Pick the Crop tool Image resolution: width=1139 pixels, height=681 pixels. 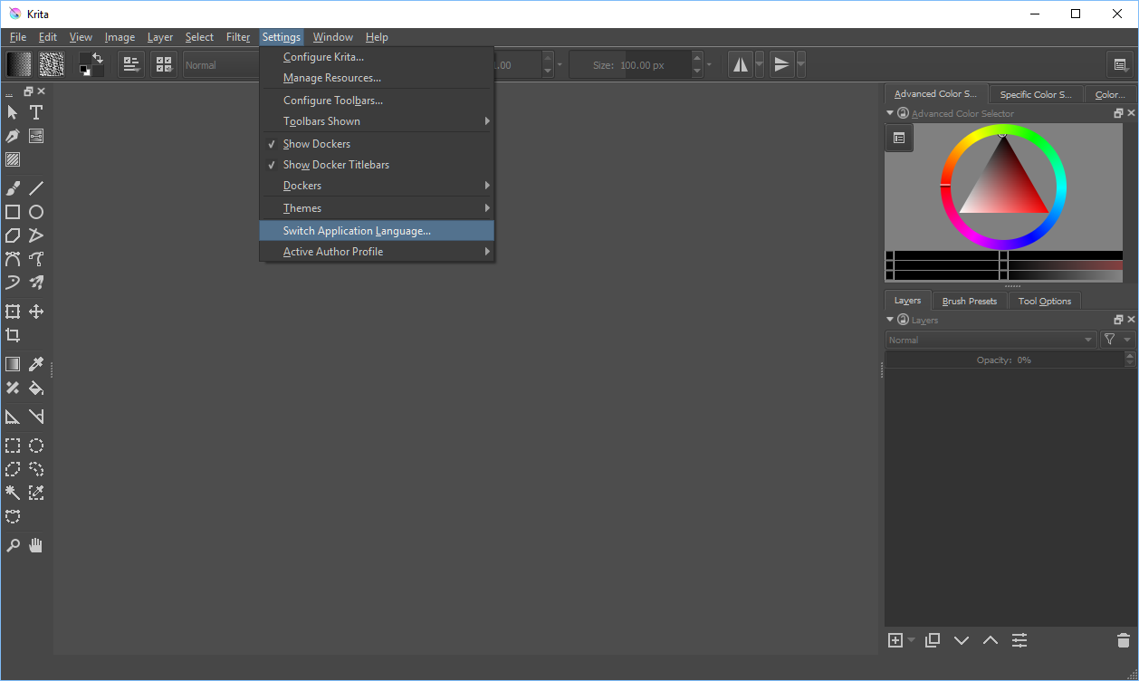pyautogui.click(x=13, y=335)
